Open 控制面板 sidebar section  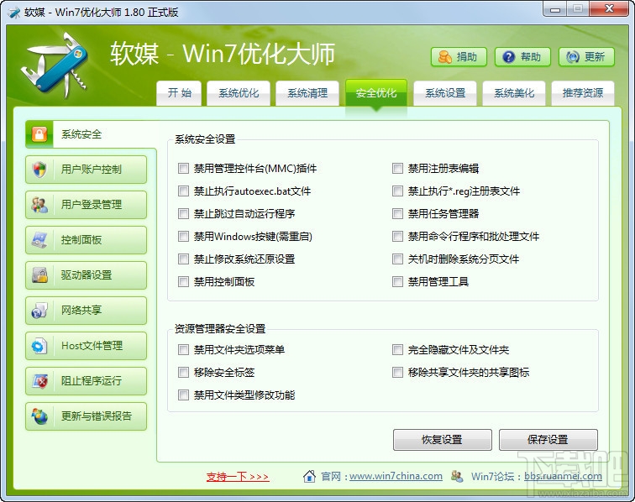pyautogui.click(x=86, y=239)
